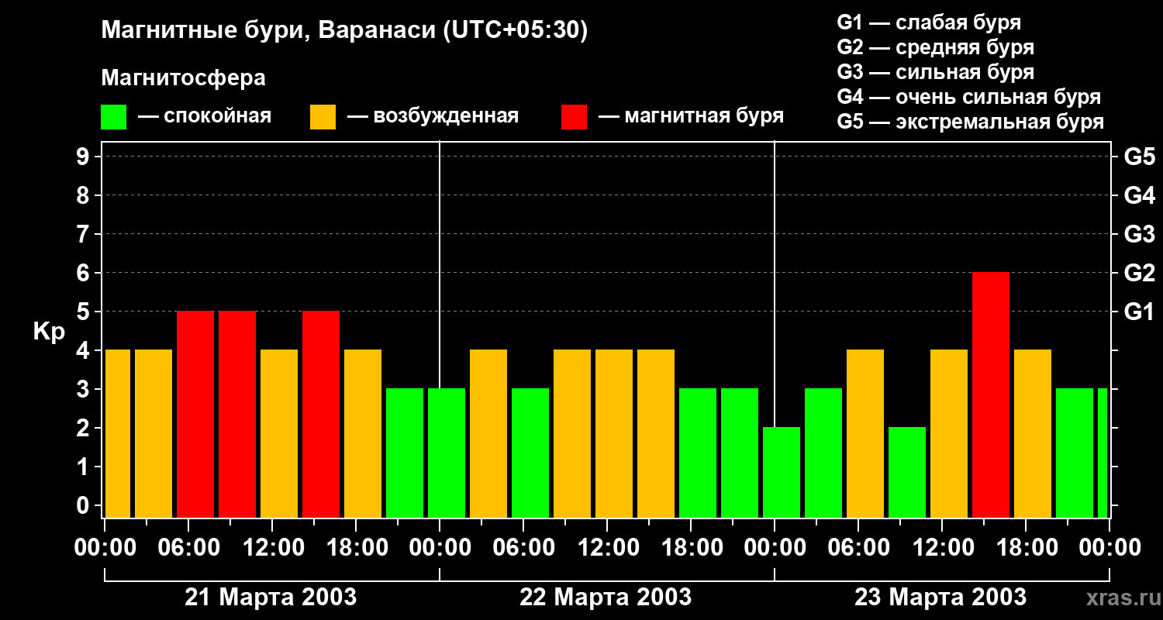Click the '0' value on the Kp axis
Viewport: 1163px width, 620px height.
[85, 505]
